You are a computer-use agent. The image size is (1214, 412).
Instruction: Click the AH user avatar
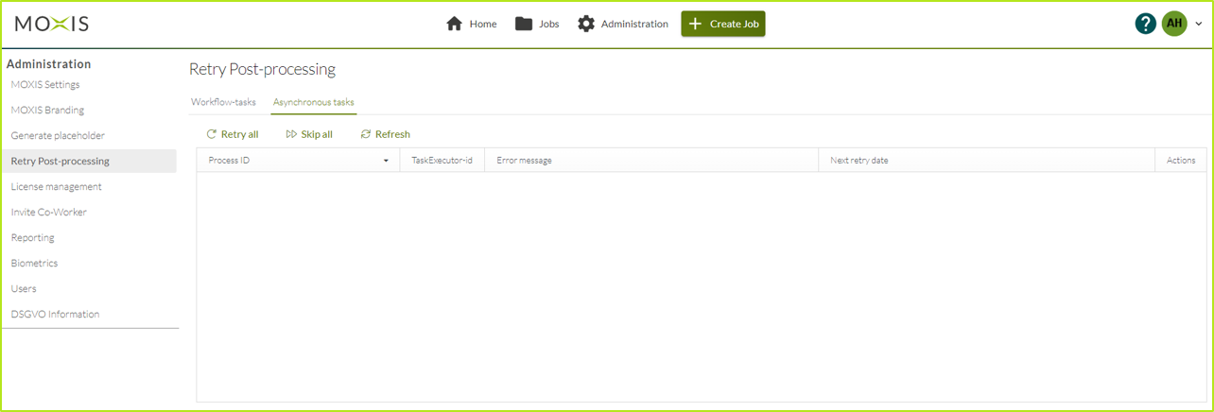[1174, 24]
